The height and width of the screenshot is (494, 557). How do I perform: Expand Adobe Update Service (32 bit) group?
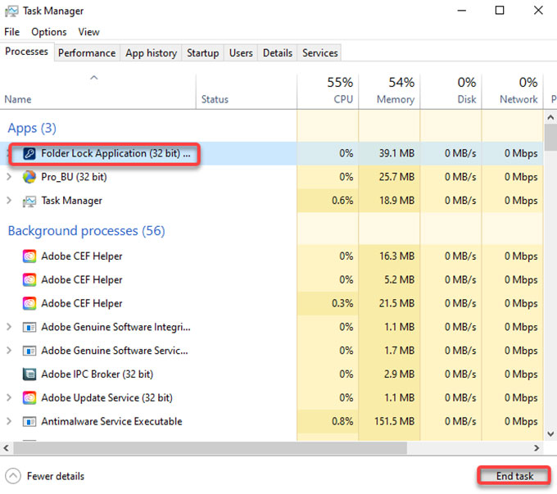pyautogui.click(x=9, y=397)
